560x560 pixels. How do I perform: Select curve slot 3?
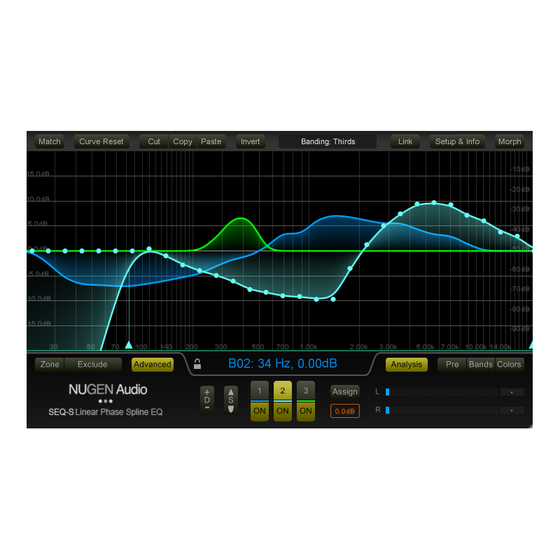coord(305,391)
